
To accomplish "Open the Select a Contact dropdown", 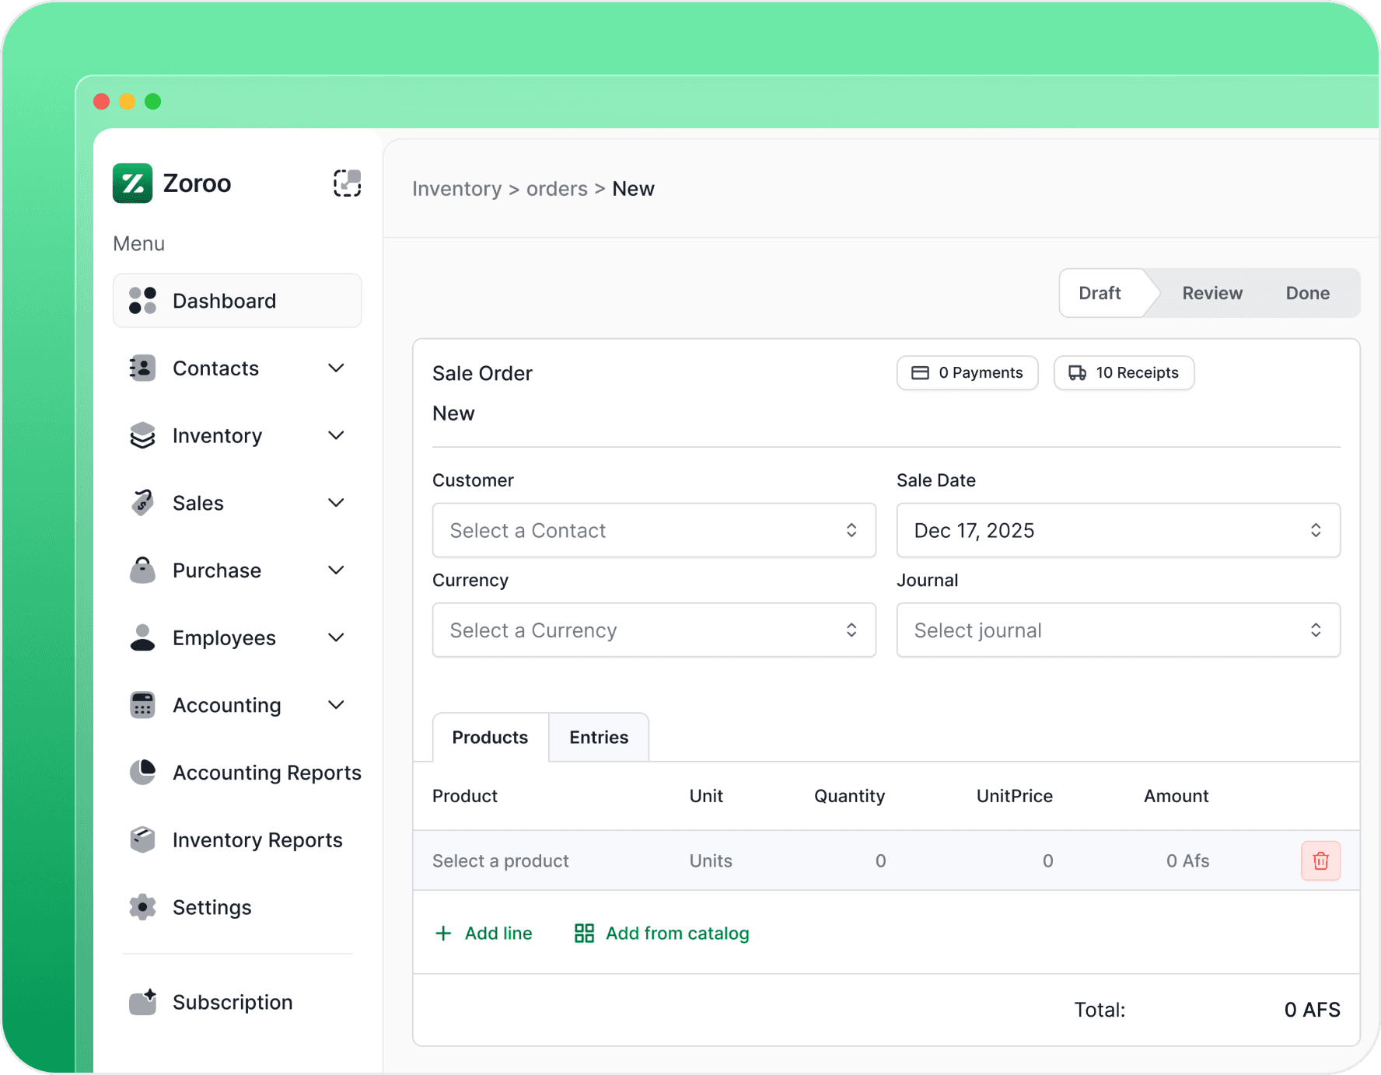I will click(x=653, y=530).
